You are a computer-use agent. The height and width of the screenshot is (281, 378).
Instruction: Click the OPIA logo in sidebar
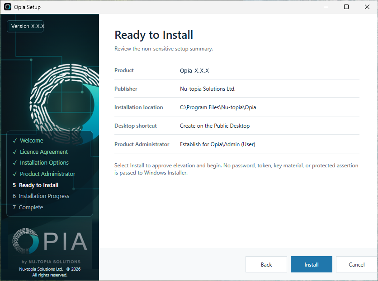(x=50, y=241)
